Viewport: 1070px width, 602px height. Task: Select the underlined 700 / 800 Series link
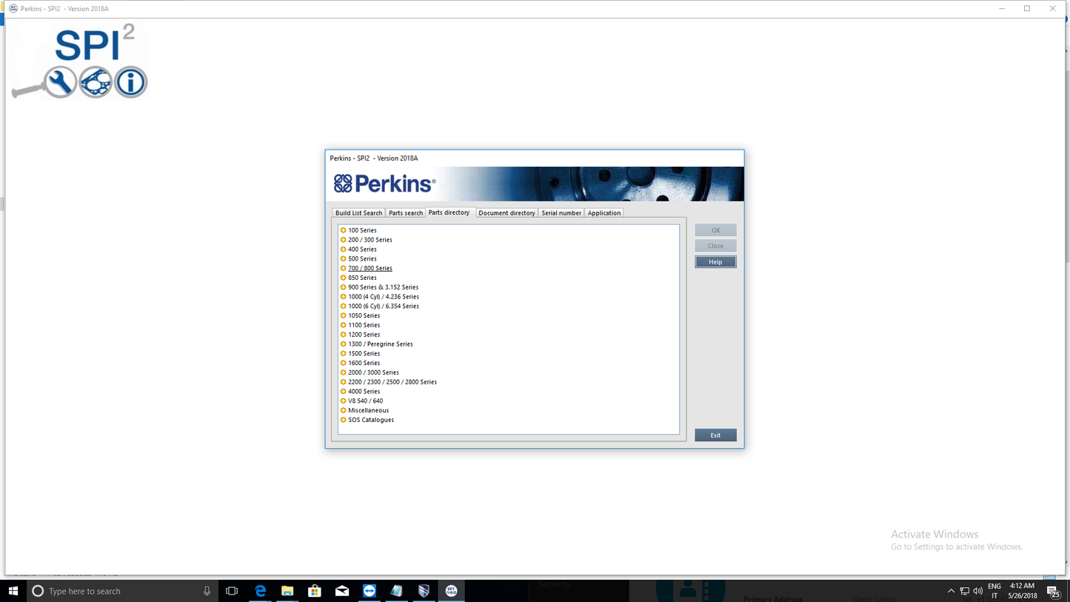pyautogui.click(x=370, y=268)
